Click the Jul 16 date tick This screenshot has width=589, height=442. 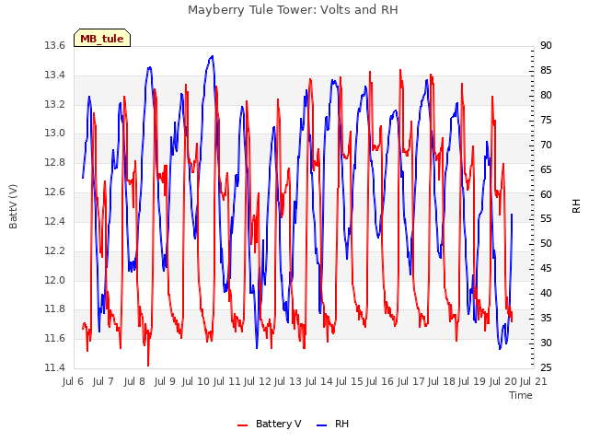[x=380, y=382]
